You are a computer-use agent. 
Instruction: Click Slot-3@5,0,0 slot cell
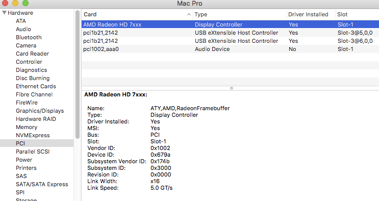pyautogui.click(x=355, y=33)
